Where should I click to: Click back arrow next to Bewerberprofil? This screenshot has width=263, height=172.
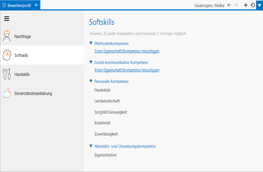click(x=36, y=5)
